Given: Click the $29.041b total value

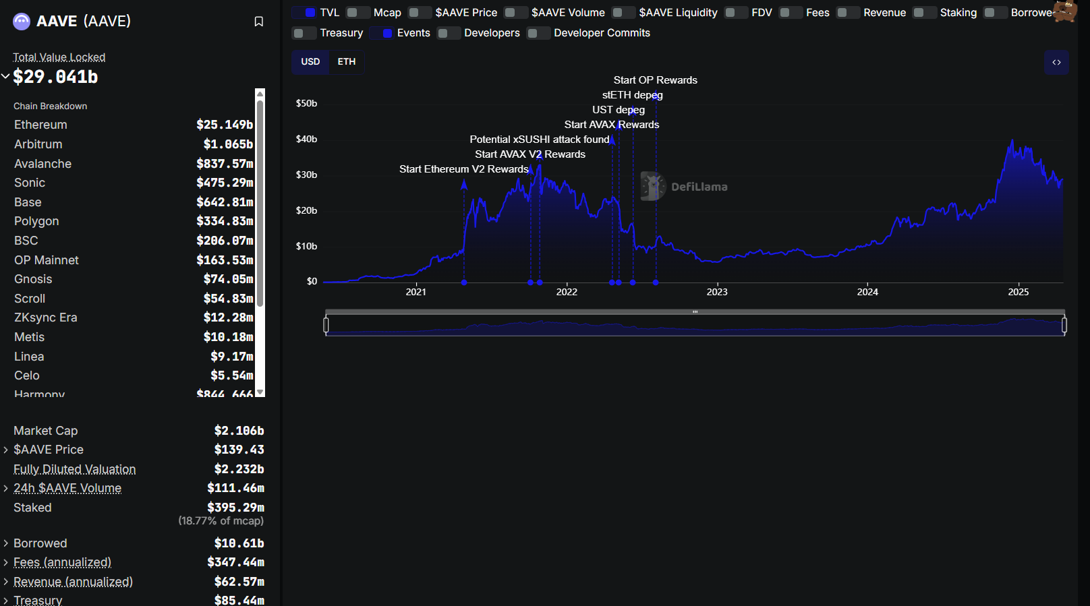Looking at the screenshot, I should coord(55,77).
